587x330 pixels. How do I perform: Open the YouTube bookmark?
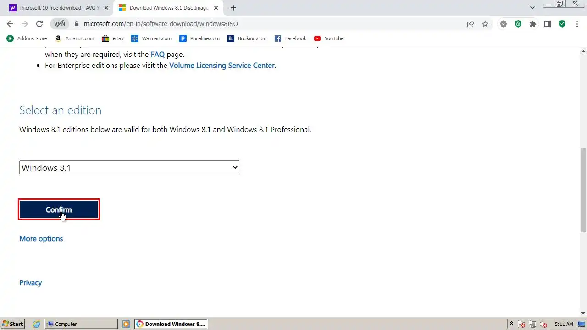329,38
